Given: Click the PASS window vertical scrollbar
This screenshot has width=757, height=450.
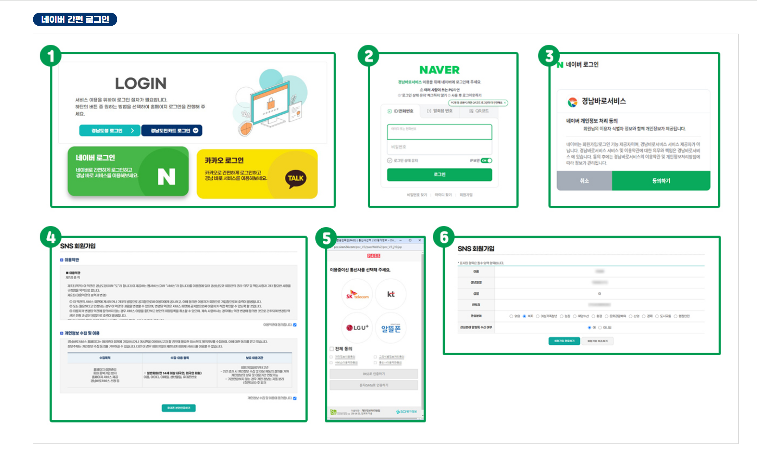Looking at the screenshot, I should [422, 326].
